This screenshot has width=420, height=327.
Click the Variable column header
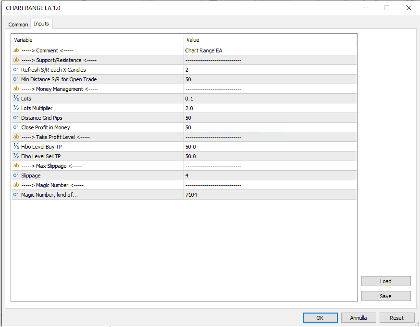click(98, 40)
